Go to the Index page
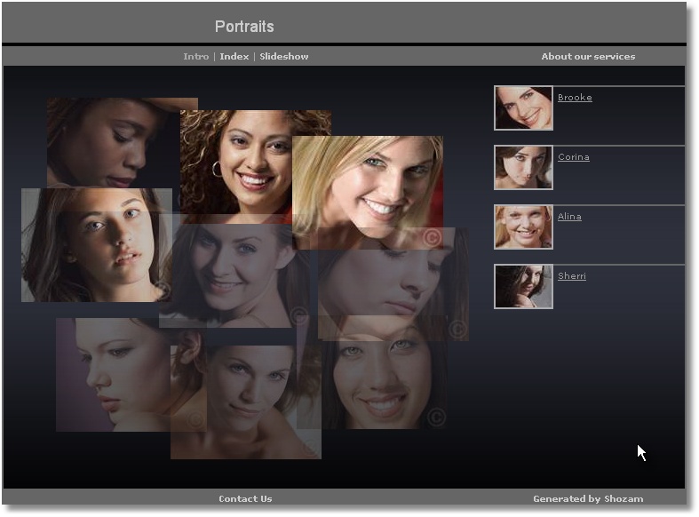699x517 pixels. [x=234, y=57]
